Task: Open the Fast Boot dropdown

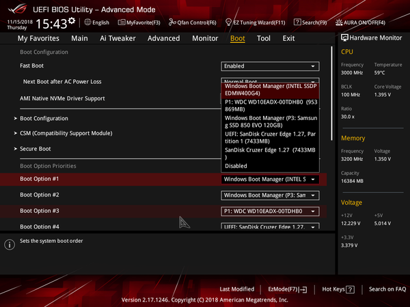Action: pyautogui.click(x=270, y=66)
